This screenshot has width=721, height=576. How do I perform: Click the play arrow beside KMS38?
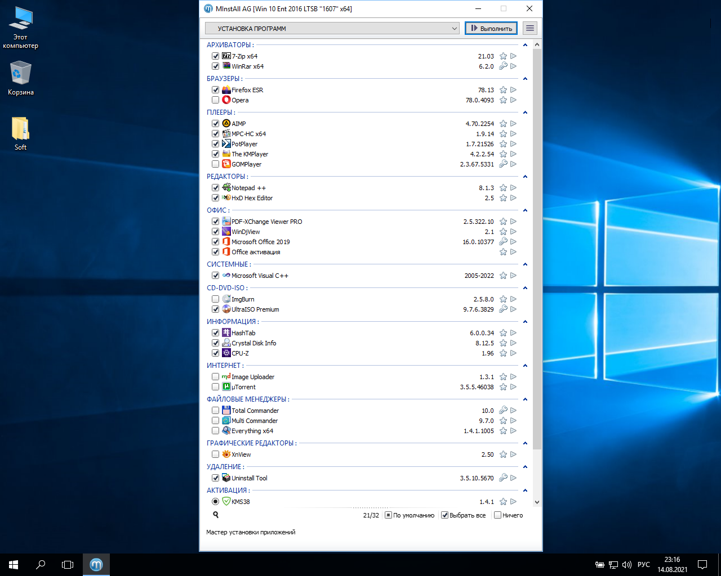coord(513,502)
